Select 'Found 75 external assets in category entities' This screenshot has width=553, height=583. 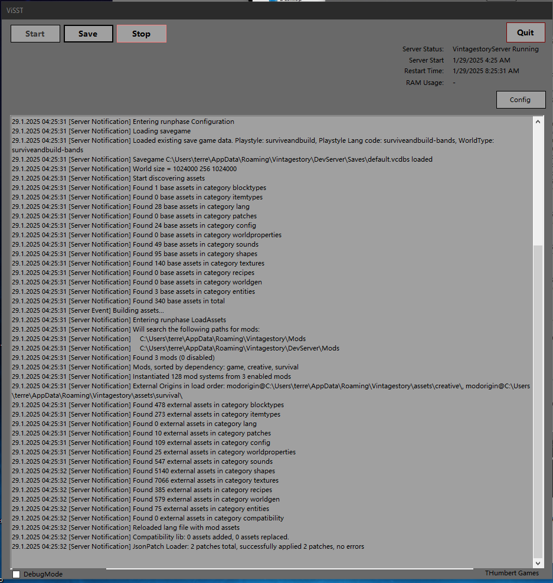(140, 509)
